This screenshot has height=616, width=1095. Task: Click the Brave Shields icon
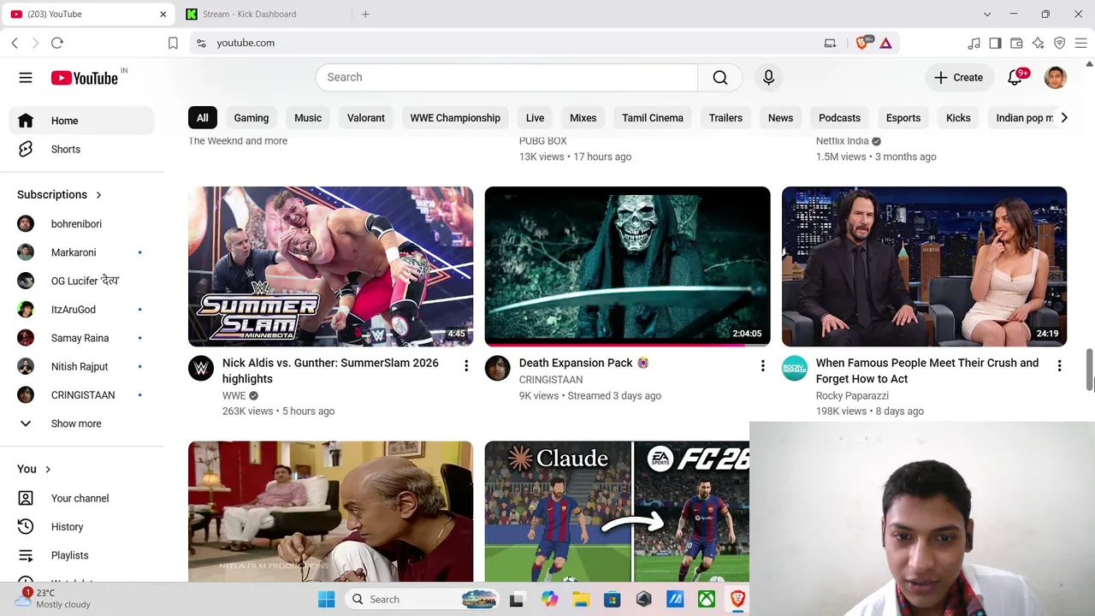click(863, 43)
